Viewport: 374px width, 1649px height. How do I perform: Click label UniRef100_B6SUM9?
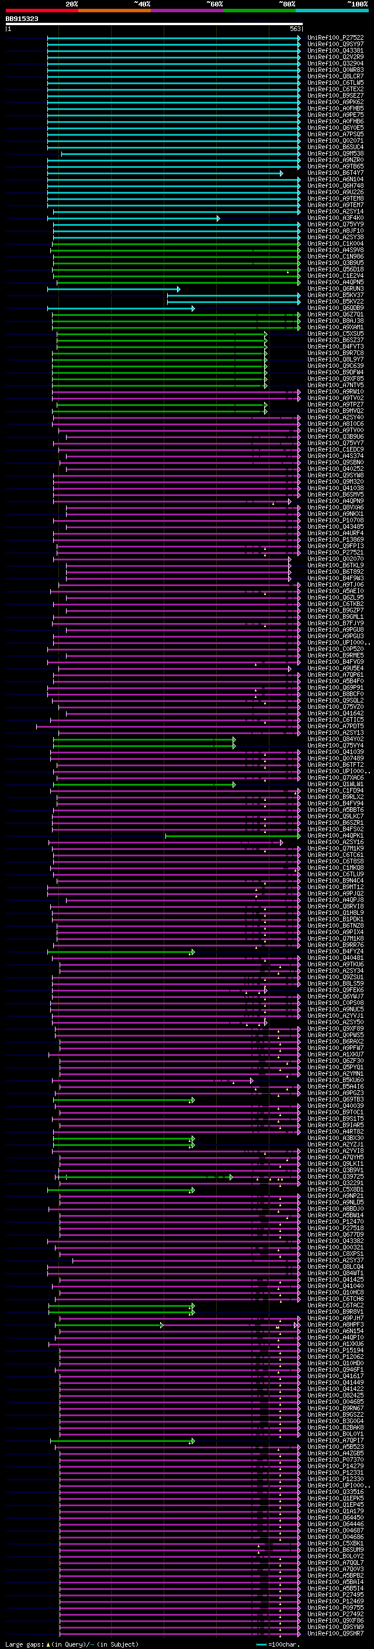(335, 1550)
